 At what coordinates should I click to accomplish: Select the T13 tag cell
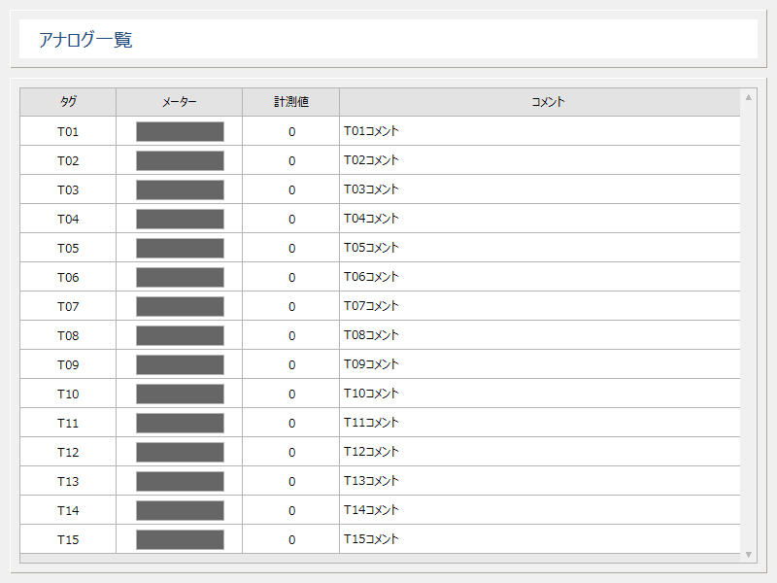click(x=68, y=481)
